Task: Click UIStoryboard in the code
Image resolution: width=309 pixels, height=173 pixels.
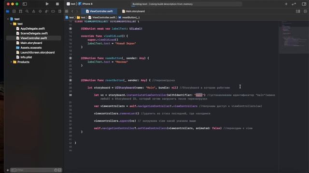Action: click(x=125, y=87)
